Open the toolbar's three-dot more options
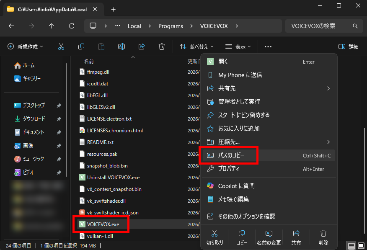The height and width of the screenshot is (250, 367). [x=268, y=47]
